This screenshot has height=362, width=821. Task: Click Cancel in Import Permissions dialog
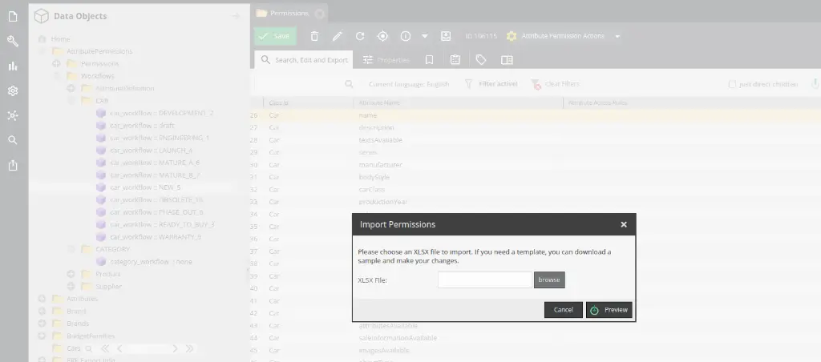click(x=564, y=310)
